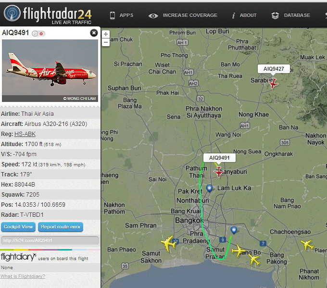Open the What is Flightdiary link
Screen dimensions: 327x288
click(23, 276)
